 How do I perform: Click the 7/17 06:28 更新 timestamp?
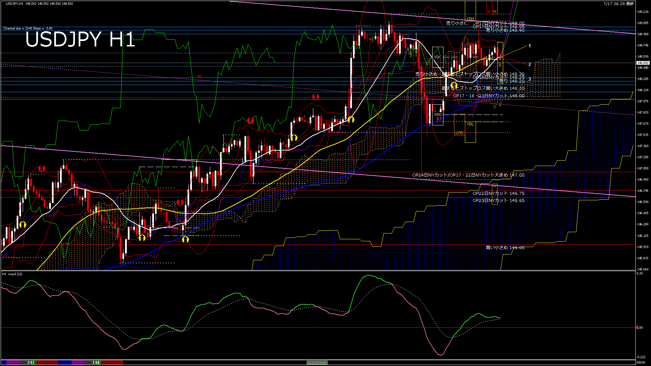pyautogui.click(x=619, y=4)
